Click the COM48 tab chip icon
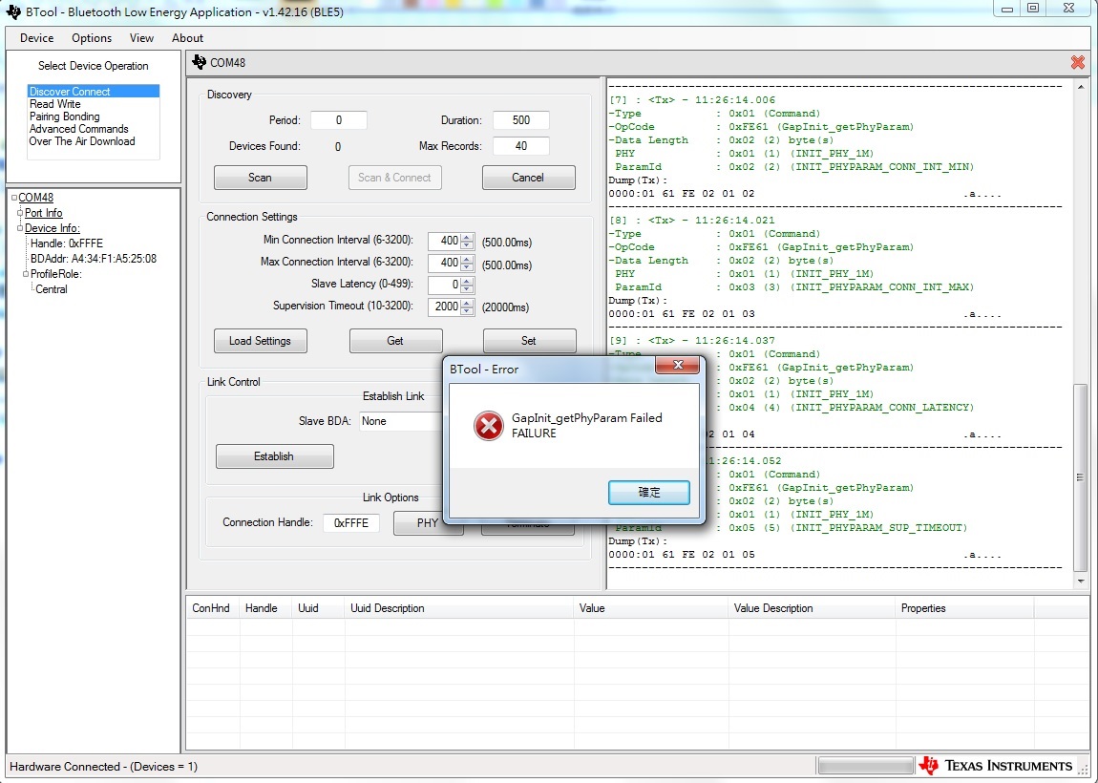The height and width of the screenshot is (783, 1098). pos(199,62)
